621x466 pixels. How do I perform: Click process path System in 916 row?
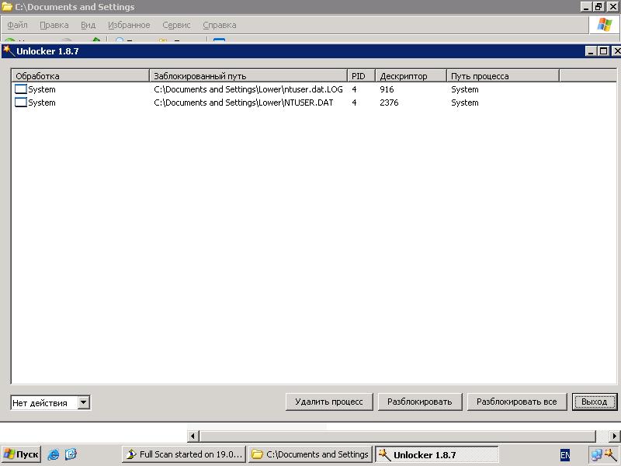pyautogui.click(x=464, y=89)
